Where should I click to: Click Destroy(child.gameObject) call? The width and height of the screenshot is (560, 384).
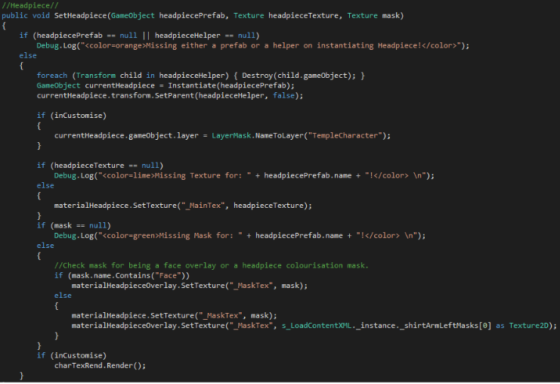299,76
